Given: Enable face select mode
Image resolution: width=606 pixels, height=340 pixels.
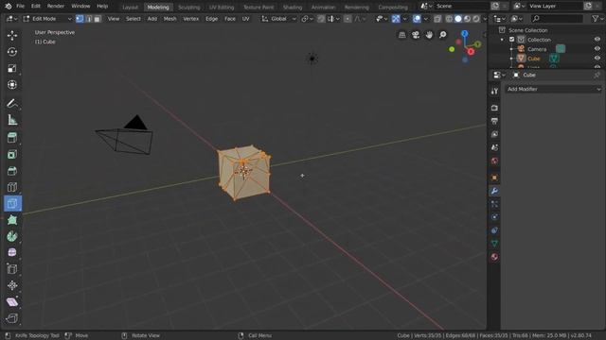Looking at the screenshot, I should 98,19.
